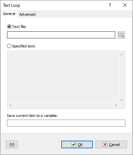Screen dimensions: 133x155
Task: Open the help question mark icon
Action: coord(110,5)
